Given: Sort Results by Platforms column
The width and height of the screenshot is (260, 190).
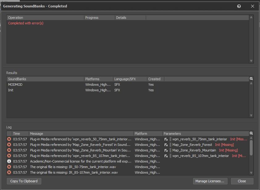Looking at the screenshot, I should point(99,79).
